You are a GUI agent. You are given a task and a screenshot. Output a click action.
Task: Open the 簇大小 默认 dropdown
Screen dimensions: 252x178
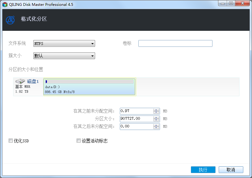(x=64, y=56)
